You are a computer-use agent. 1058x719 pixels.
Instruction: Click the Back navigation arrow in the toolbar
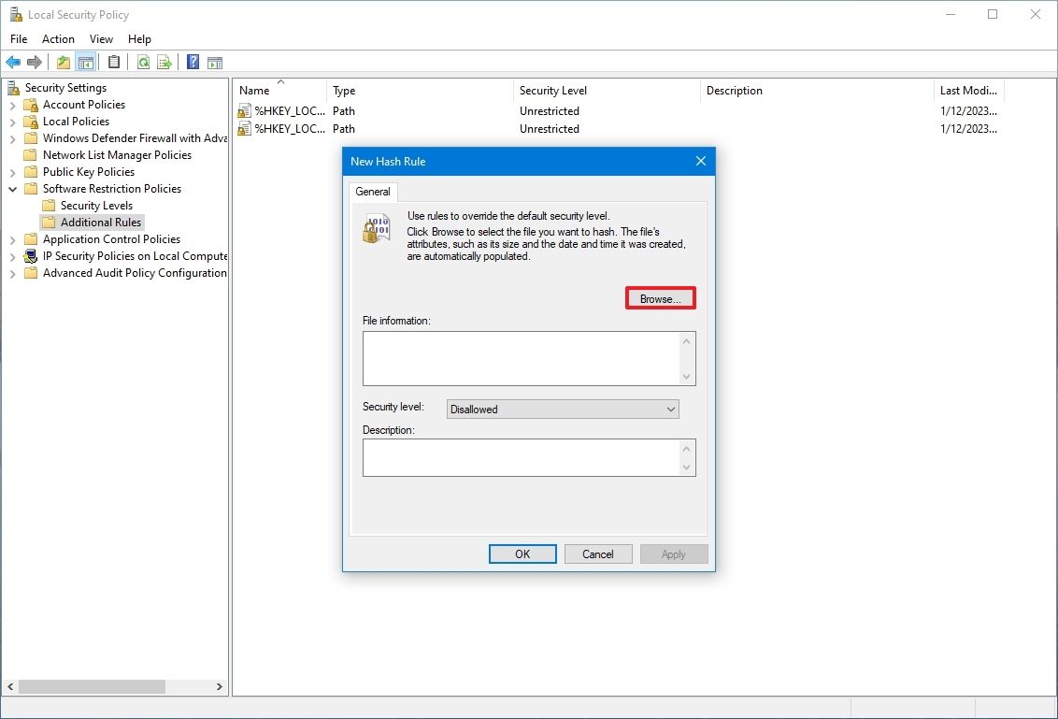coord(13,62)
